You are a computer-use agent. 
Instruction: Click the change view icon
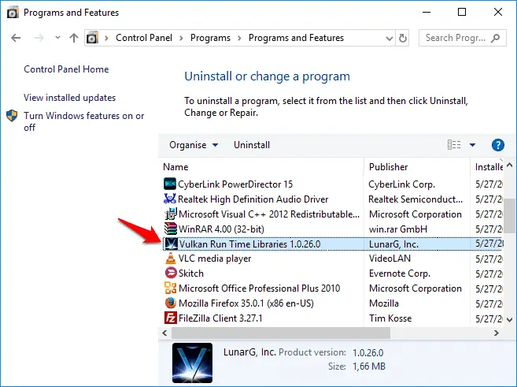(454, 144)
